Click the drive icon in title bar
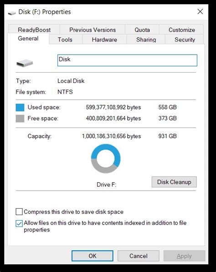The width and height of the screenshot is (216, 272). 12,13
